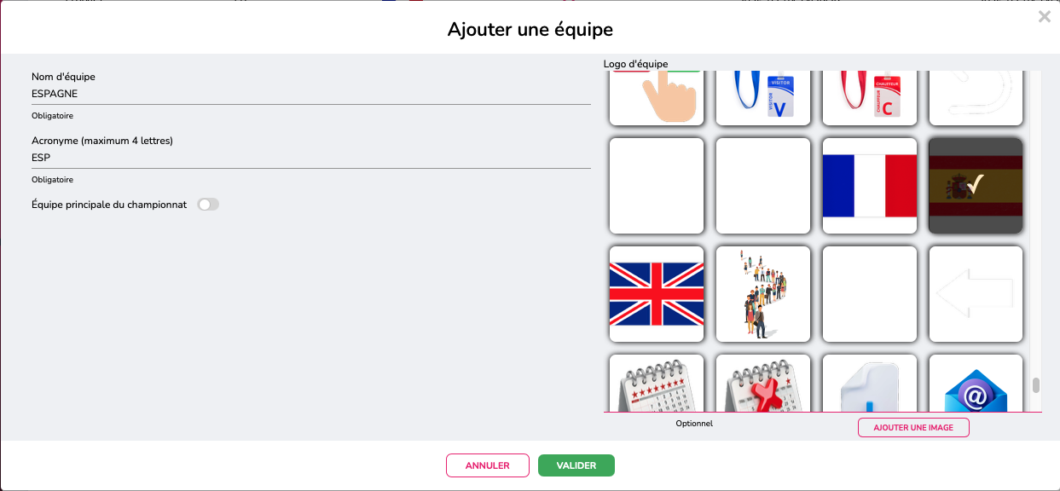
Task: Click the Nom d'équipe field
Action: 311,94
